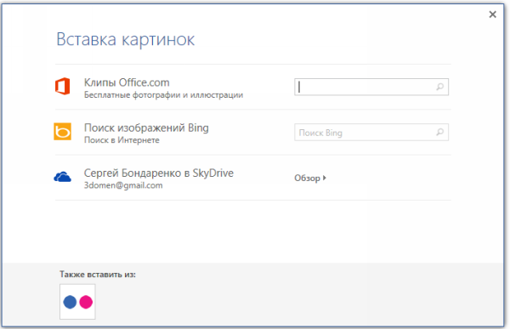Select Сергей Бондаренко в SkyDrive heading
510x329 pixels.
point(159,173)
